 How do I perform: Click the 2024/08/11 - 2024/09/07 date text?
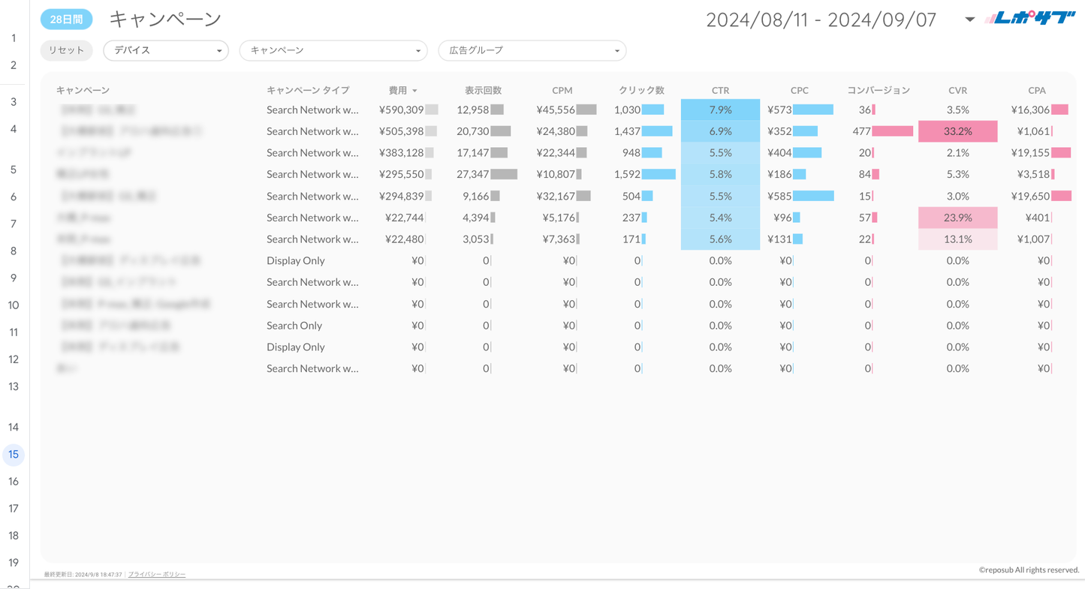click(x=821, y=20)
